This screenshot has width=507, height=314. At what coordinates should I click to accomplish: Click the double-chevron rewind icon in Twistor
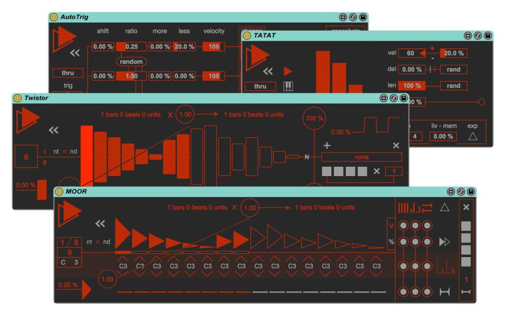tap(53, 130)
